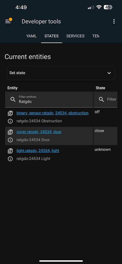Copy the light.ratgdo_24534_light entity ID
Screen dimensions: 122x264
(x=10, y=151)
